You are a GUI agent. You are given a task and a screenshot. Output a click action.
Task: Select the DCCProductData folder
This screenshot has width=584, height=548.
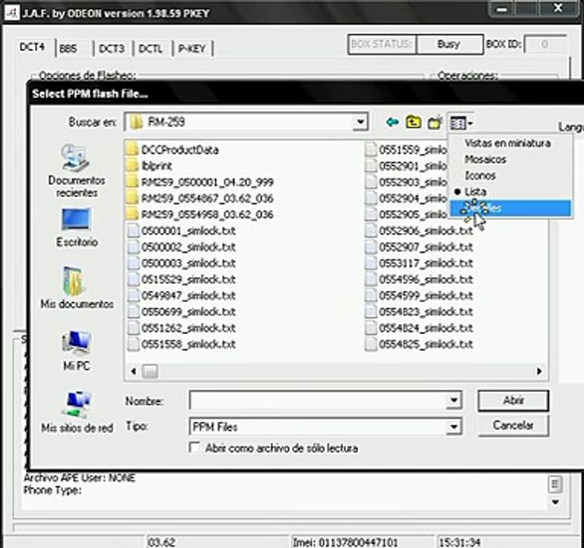(x=173, y=150)
